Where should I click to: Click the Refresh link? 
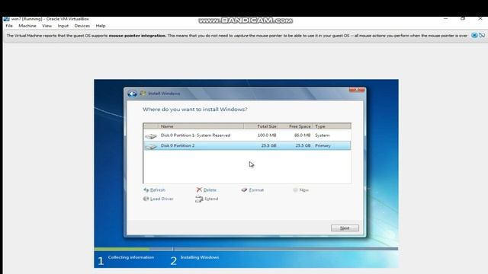[x=158, y=190]
